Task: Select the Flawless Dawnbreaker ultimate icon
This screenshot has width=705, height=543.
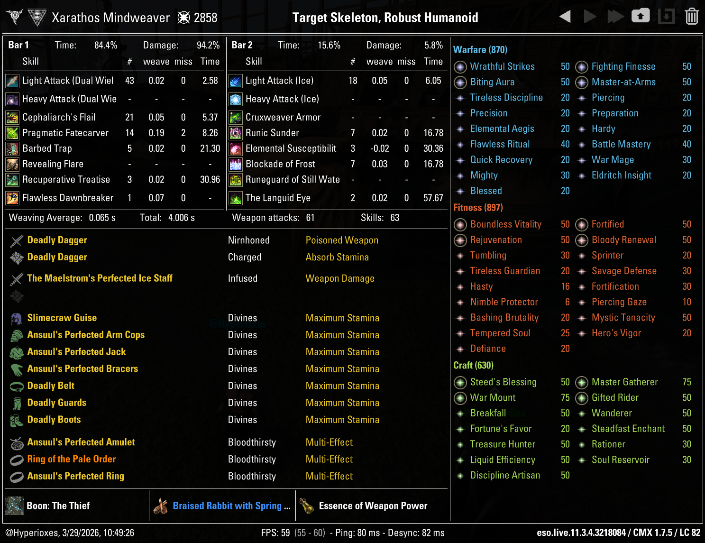Action: click(11, 198)
